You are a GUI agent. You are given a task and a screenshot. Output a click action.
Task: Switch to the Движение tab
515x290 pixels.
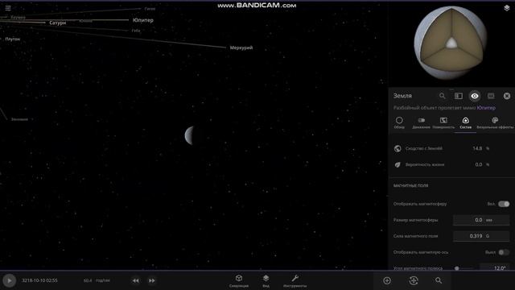point(421,122)
